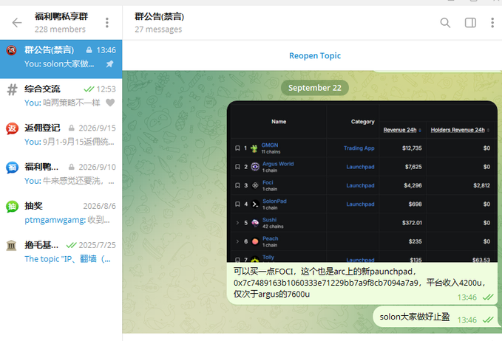The width and height of the screenshot is (502, 341).
Task: Click the lock icon next to 群公告(禁言)
Action: [x=89, y=50]
